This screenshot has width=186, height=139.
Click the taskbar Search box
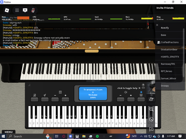click(29, 136)
